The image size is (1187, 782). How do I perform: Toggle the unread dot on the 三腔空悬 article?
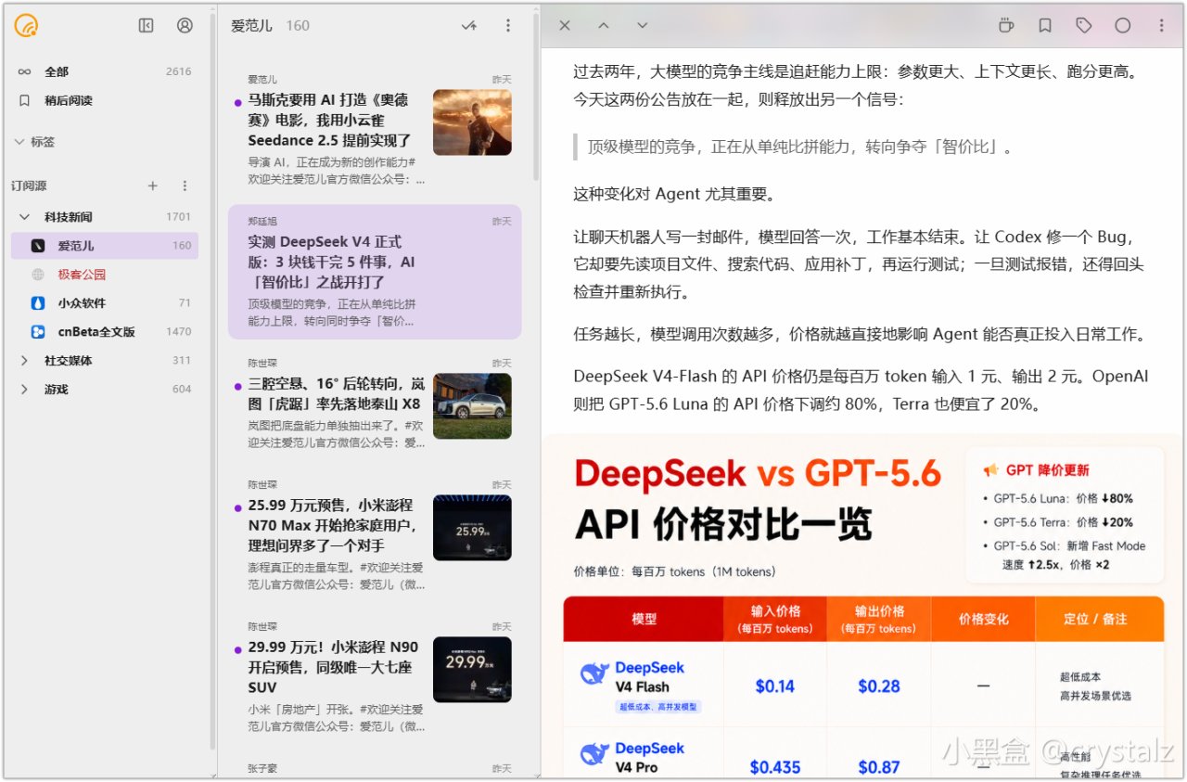(x=238, y=386)
